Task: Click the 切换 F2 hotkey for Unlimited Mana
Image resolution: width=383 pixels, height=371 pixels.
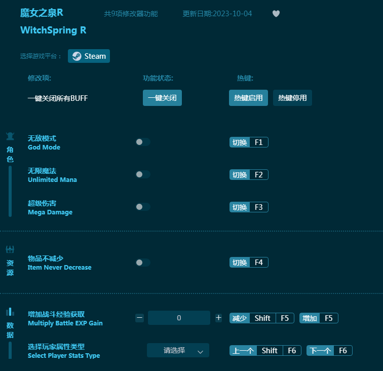Action: click(249, 175)
